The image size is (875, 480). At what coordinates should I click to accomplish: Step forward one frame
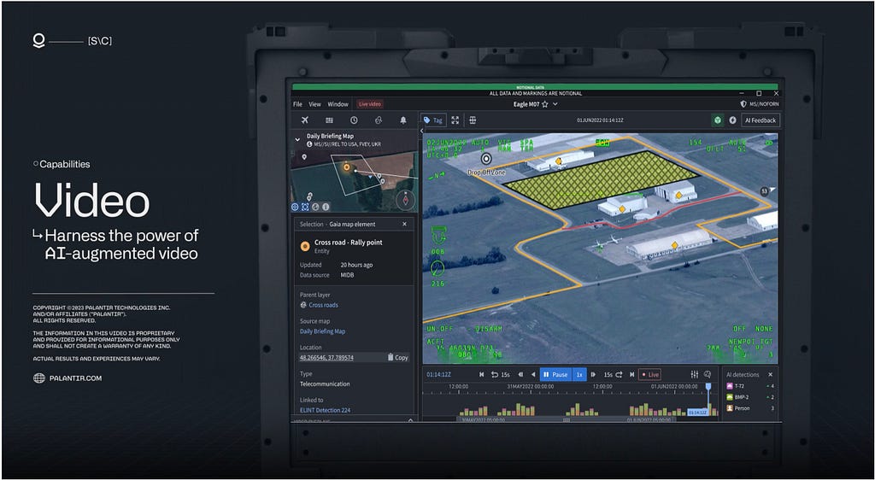(x=593, y=375)
